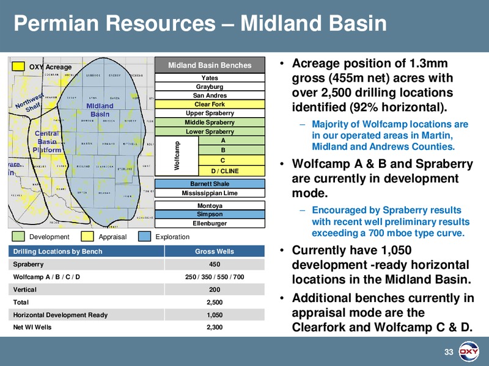Click the sub-bullet 'Encouraged by Spraberry results'
Screen dimensions: 489x366
tap(391, 221)
